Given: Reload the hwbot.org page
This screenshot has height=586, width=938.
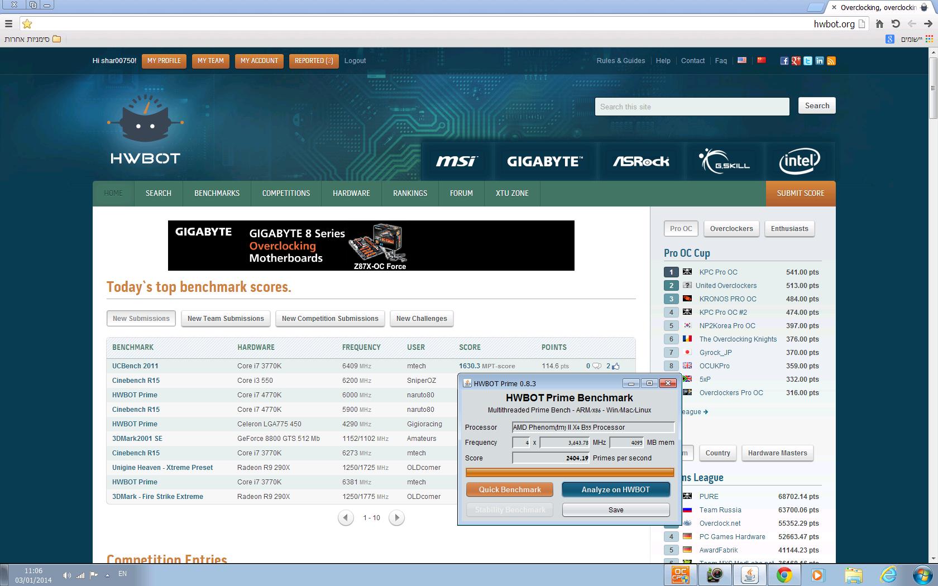Looking at the screenshot, I should point(896,23).
